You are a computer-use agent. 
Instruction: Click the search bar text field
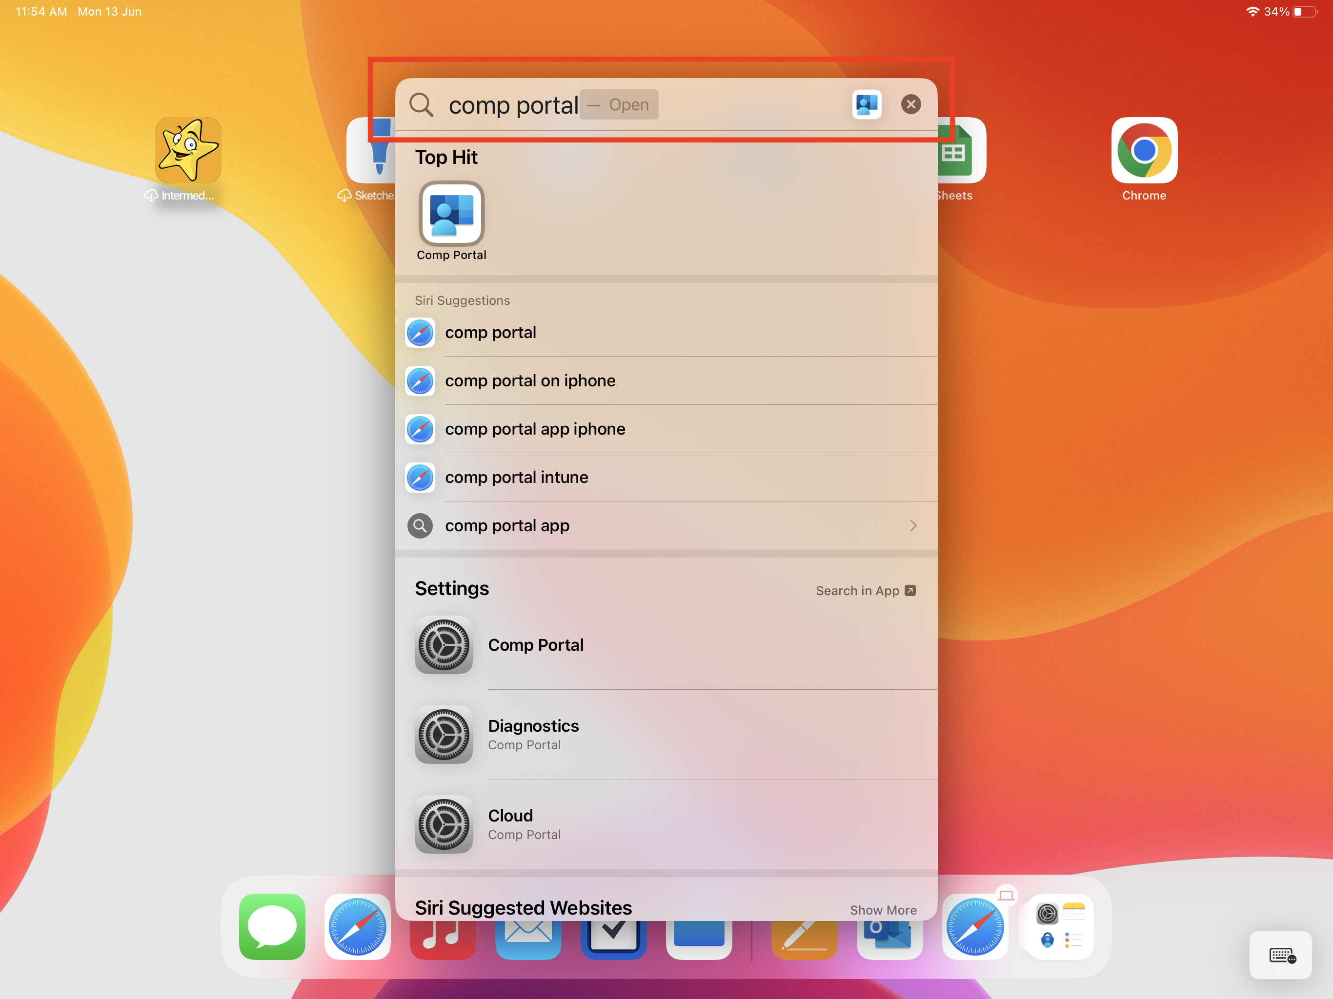click(666, 105)
